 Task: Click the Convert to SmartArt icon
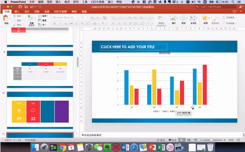click(x=160, y=18)
